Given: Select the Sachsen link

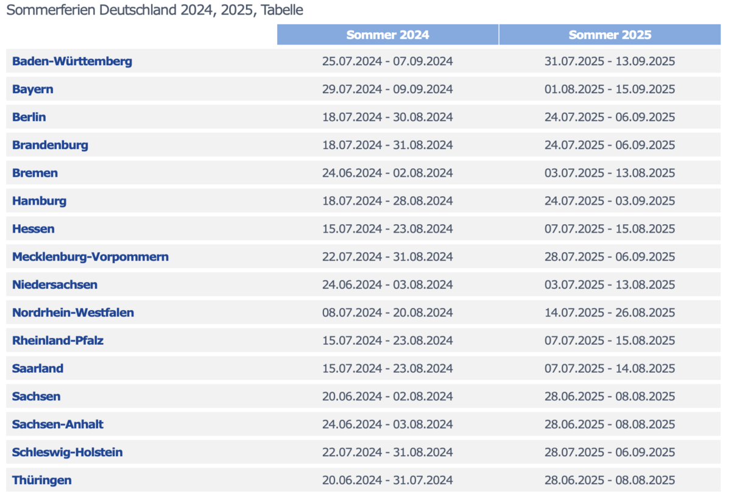Looking at the screenshot, I should 36,397.
